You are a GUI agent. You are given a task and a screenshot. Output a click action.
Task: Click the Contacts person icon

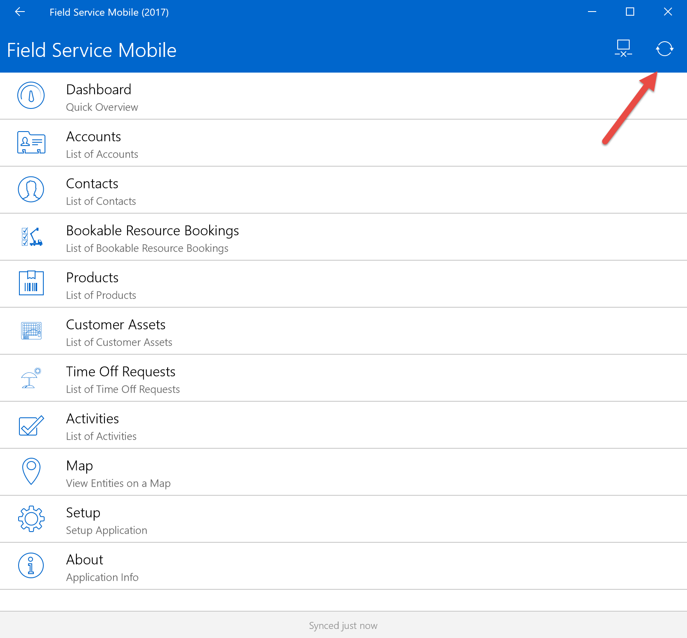tap(31, 189)
